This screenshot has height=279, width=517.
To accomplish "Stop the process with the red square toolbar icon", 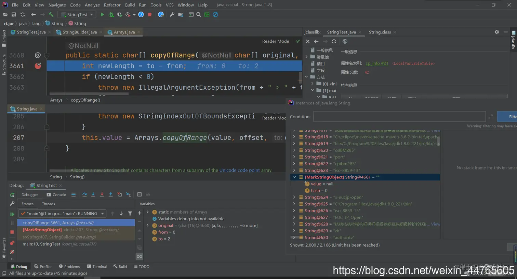I will pyautogui.click(x=149, y=15).
